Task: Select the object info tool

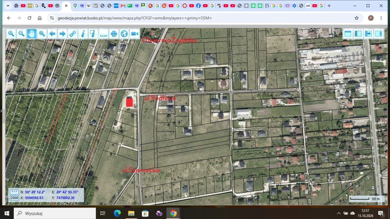Action: pyautogui.click(x=83, y=34)
